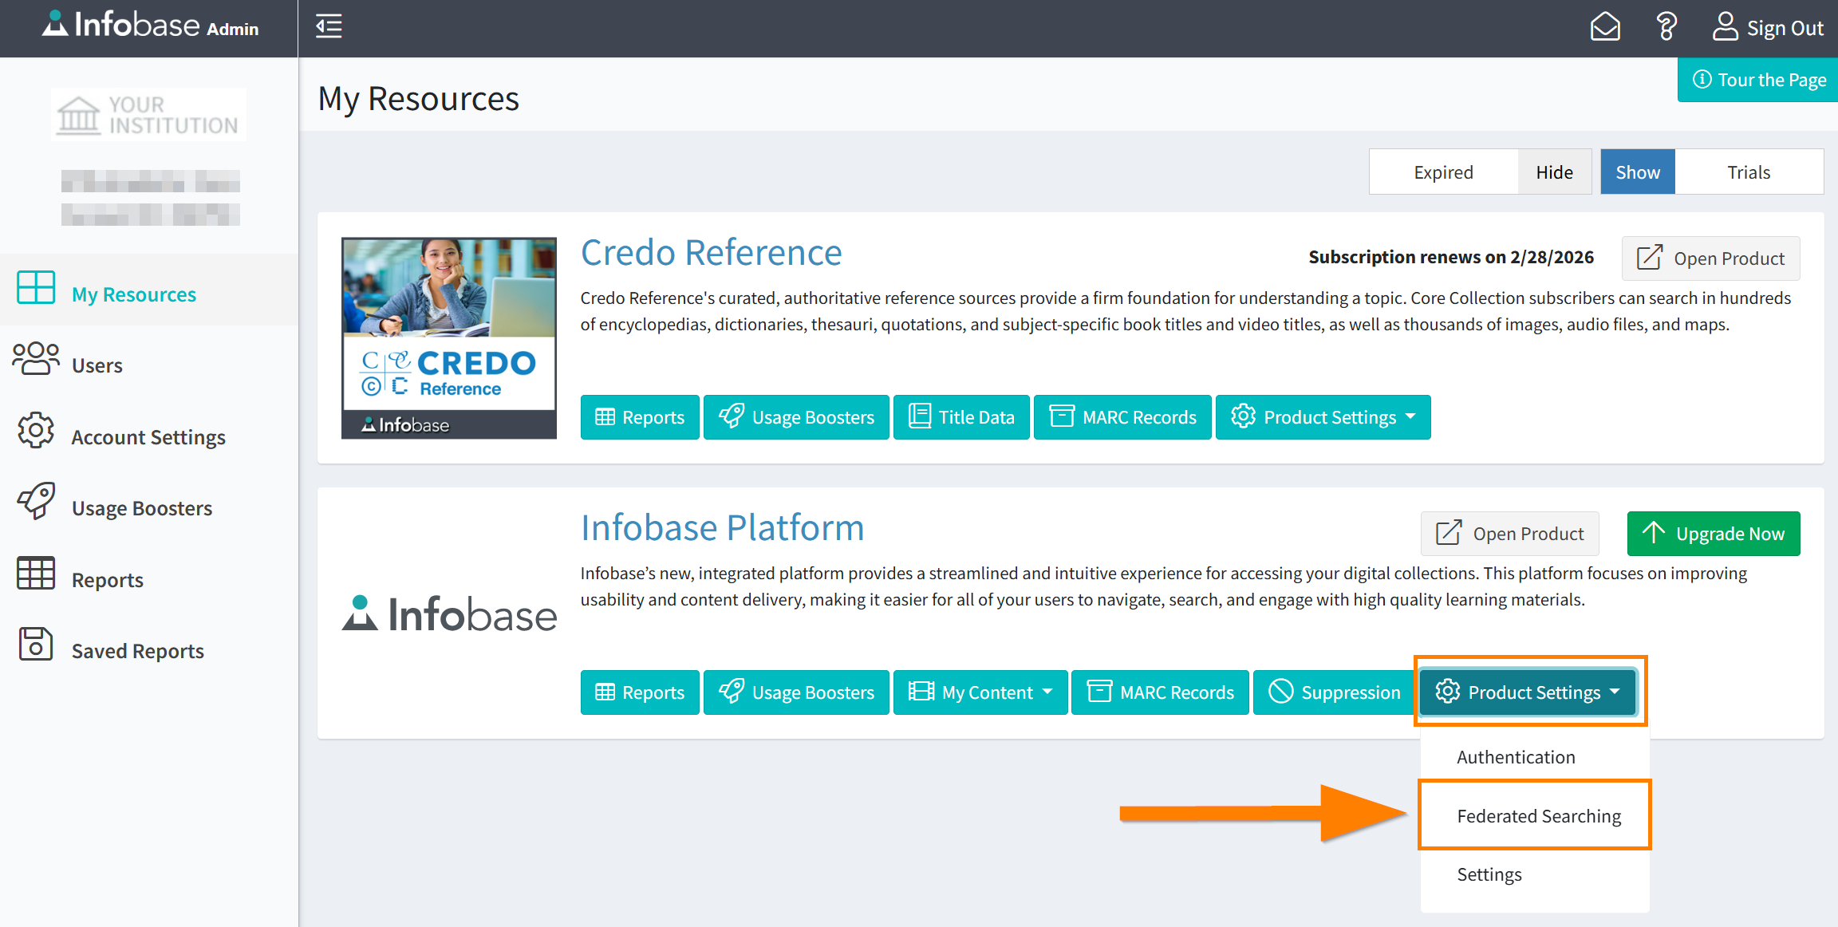Hide expired resources
The image size is (1838, 927).
click(1554, 172)
